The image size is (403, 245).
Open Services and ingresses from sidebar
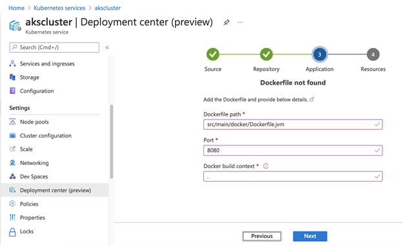tap(47, 63)
